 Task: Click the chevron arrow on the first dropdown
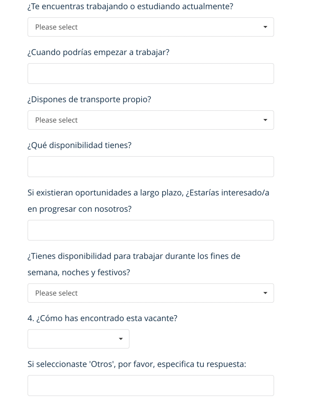click(265, 27)
